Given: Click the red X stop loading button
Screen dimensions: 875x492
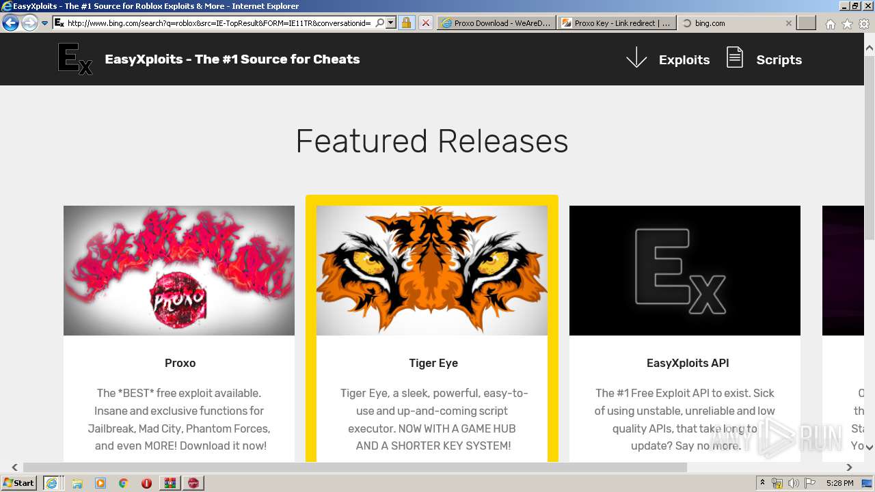Looking at the screenshot, I should tap(425, 23).
